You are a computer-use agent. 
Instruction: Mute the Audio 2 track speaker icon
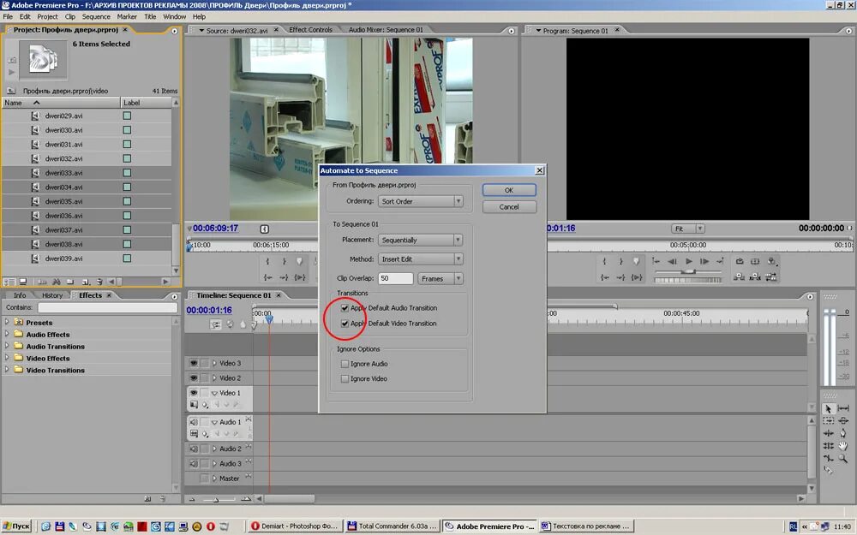click(194, 449)
